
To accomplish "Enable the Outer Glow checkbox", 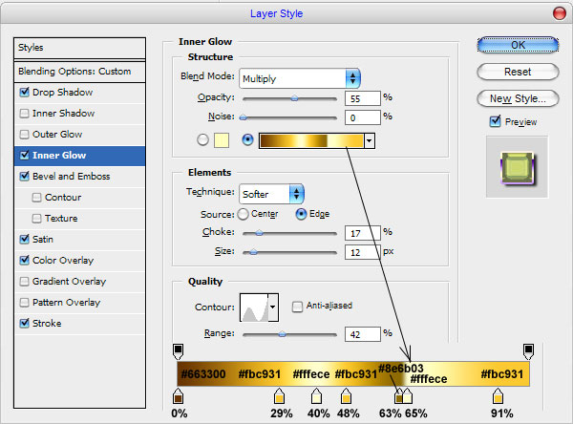I will pos(25,134).
